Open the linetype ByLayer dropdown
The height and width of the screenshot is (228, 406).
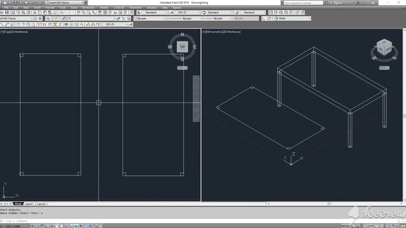[185, 18]
